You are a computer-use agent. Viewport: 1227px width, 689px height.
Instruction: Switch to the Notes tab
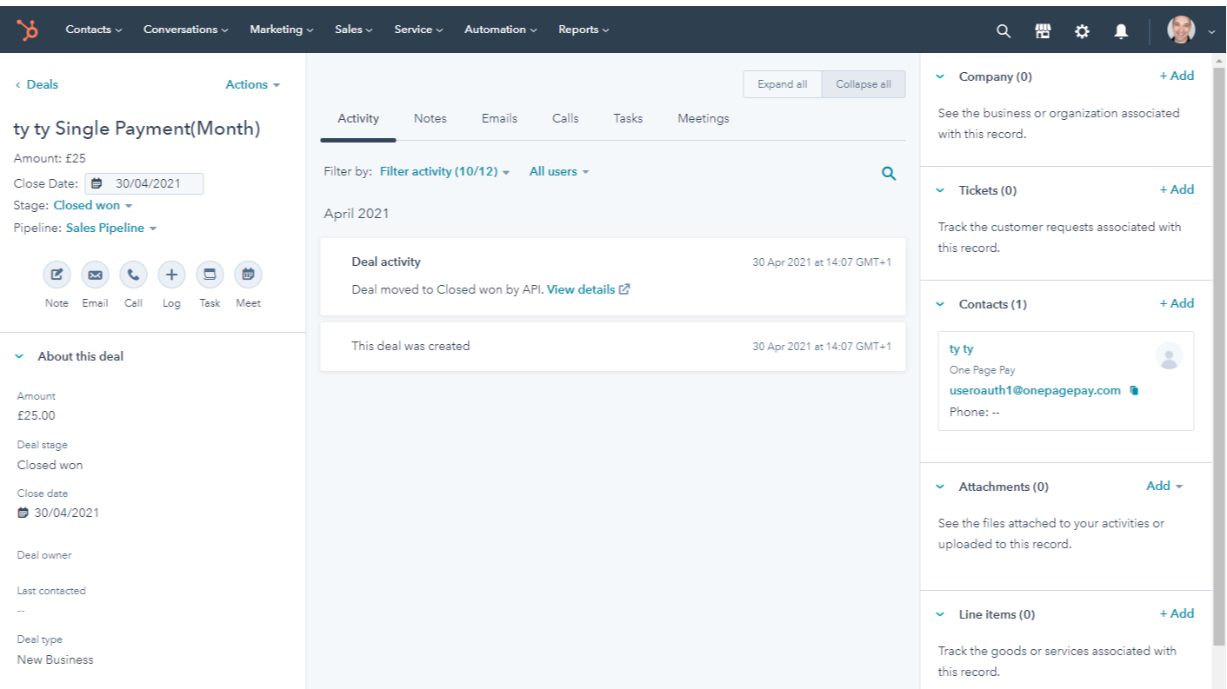(430, 118)
